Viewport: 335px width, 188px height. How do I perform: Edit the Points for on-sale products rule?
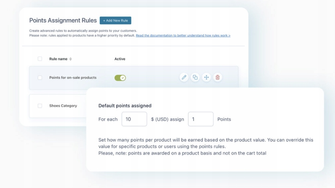(184, 77)
